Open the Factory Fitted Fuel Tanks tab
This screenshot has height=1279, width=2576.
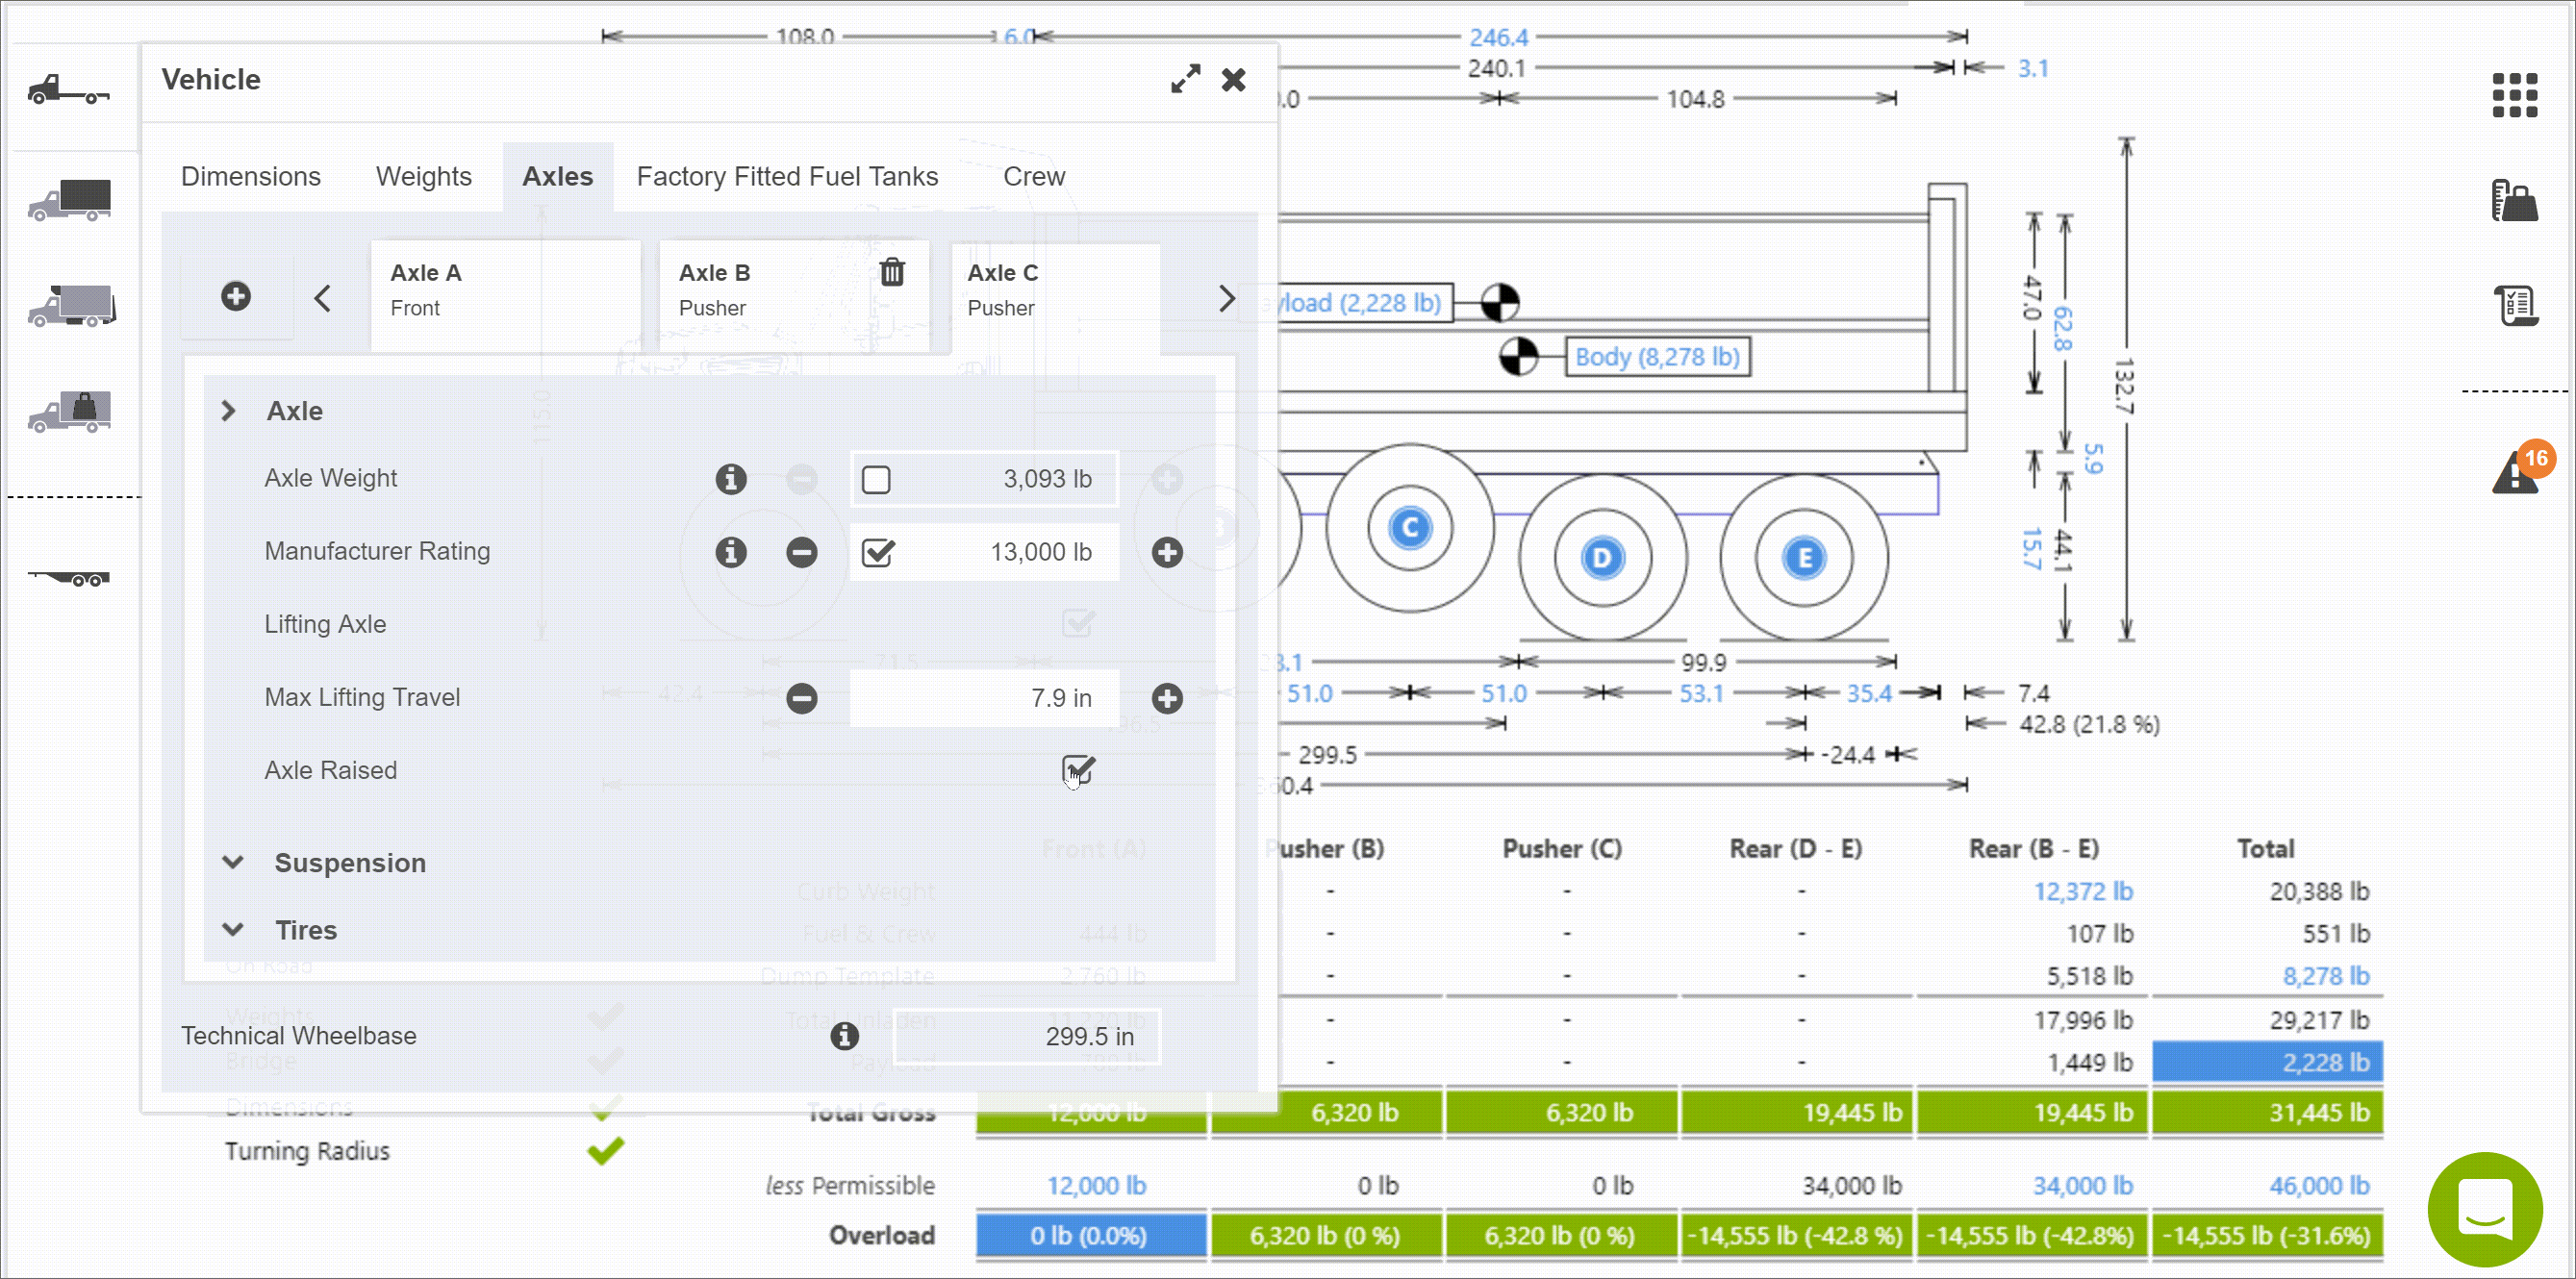point(787,177)
